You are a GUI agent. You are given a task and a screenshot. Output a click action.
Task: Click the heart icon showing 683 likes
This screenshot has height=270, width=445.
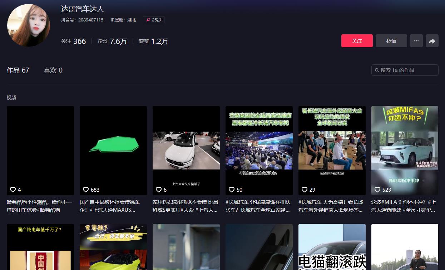[86, 190]
